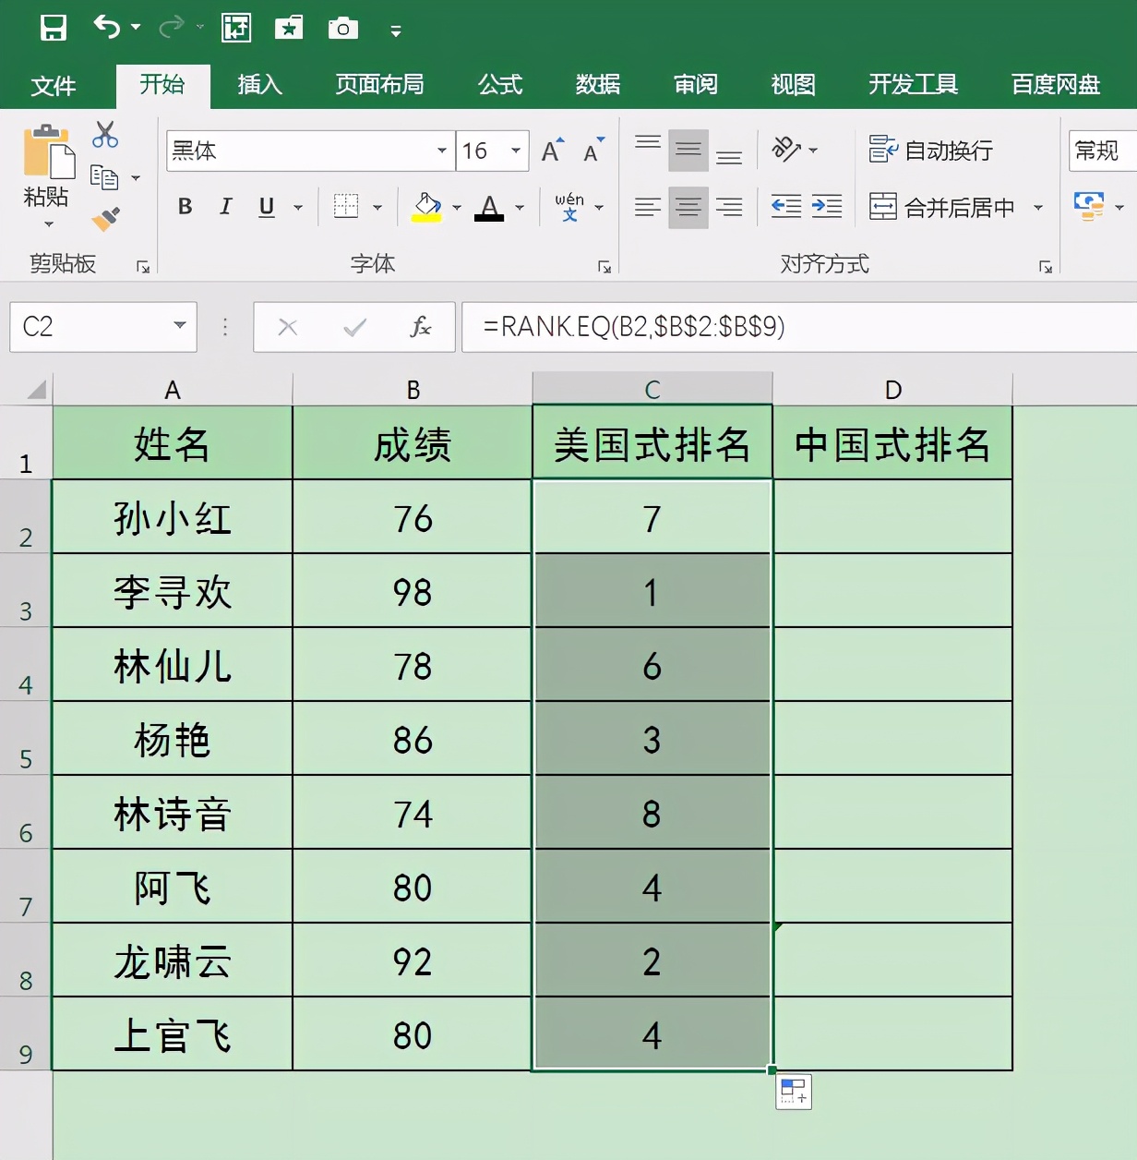Click the Borders icon
The image size is (1137, 1160).
346,207
